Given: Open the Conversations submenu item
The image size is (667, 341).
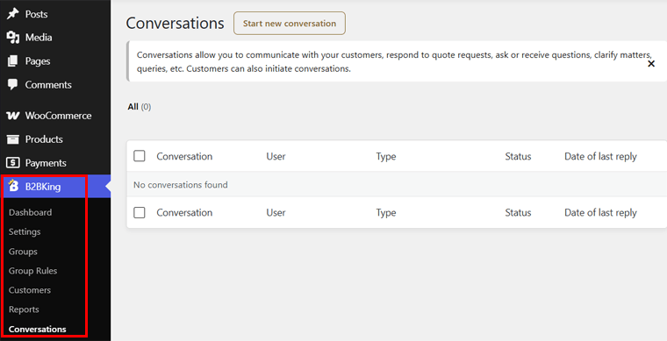Looking at the screenshot, I should point(38,329).
